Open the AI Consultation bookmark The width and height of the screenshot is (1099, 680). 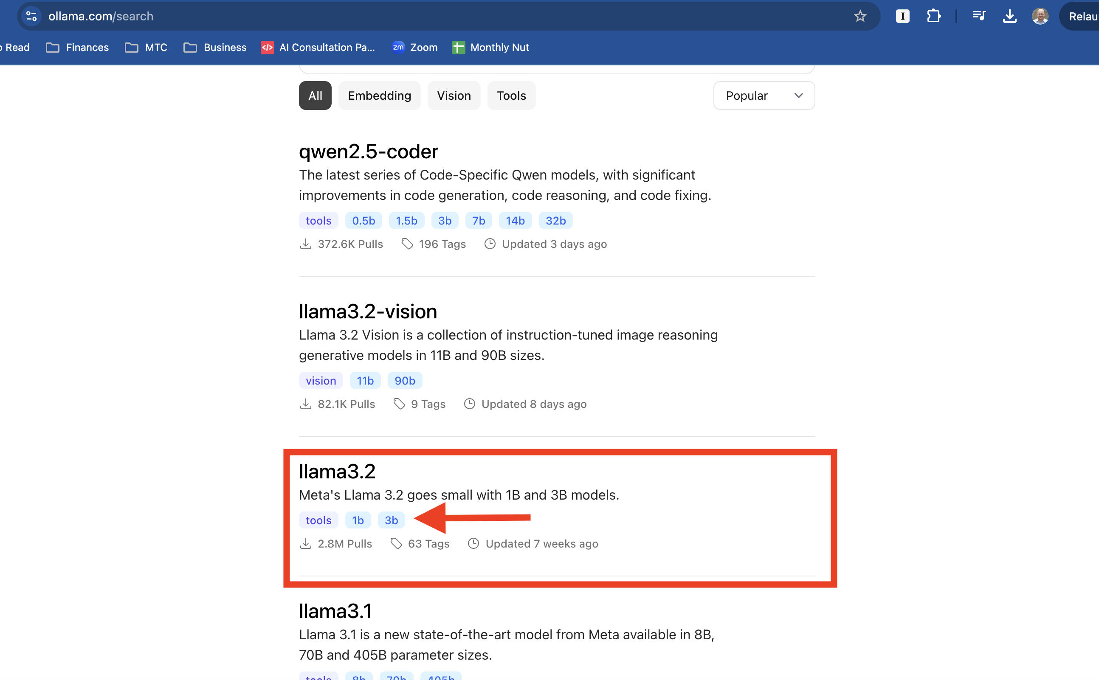point(318,47)
